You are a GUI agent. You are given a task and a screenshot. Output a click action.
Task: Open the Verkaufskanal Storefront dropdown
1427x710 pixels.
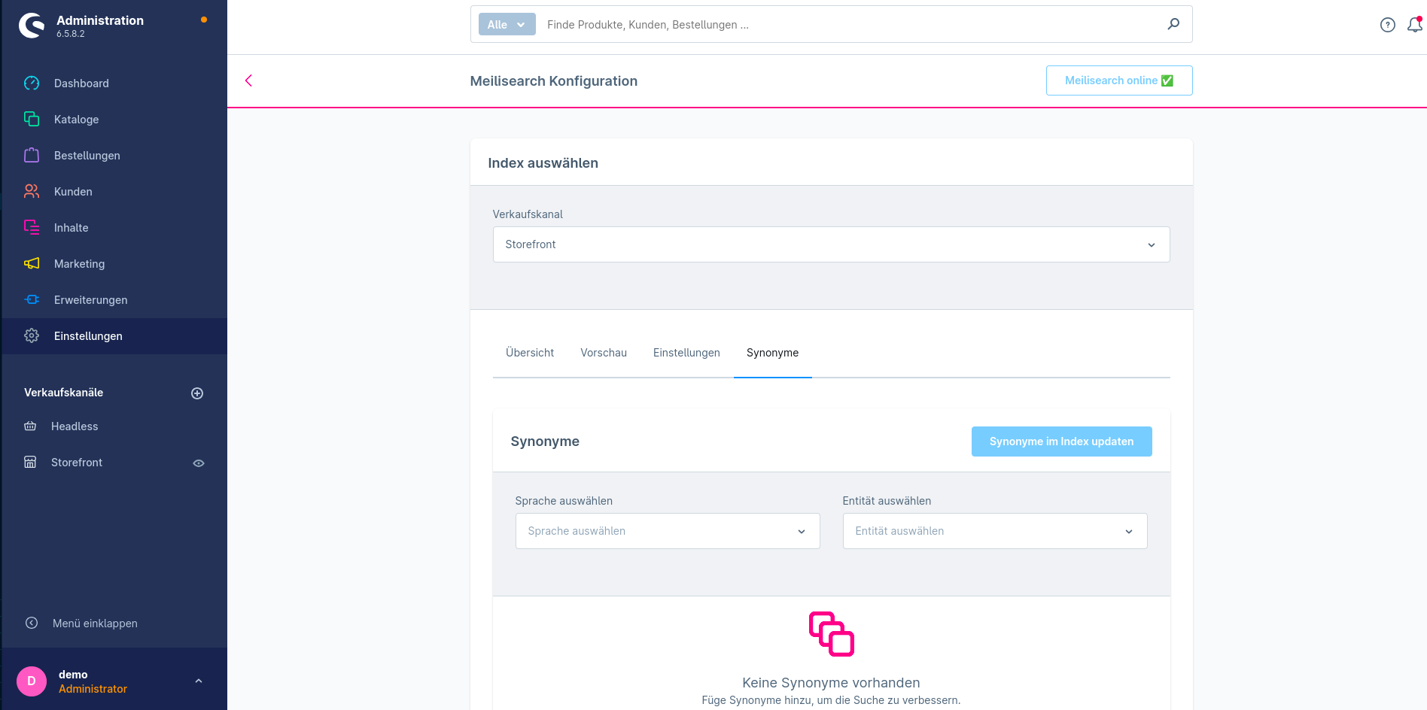[x=831, y=244]
